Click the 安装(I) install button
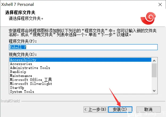The width and height of the screenshot is (166, 117). coord(120,110)
